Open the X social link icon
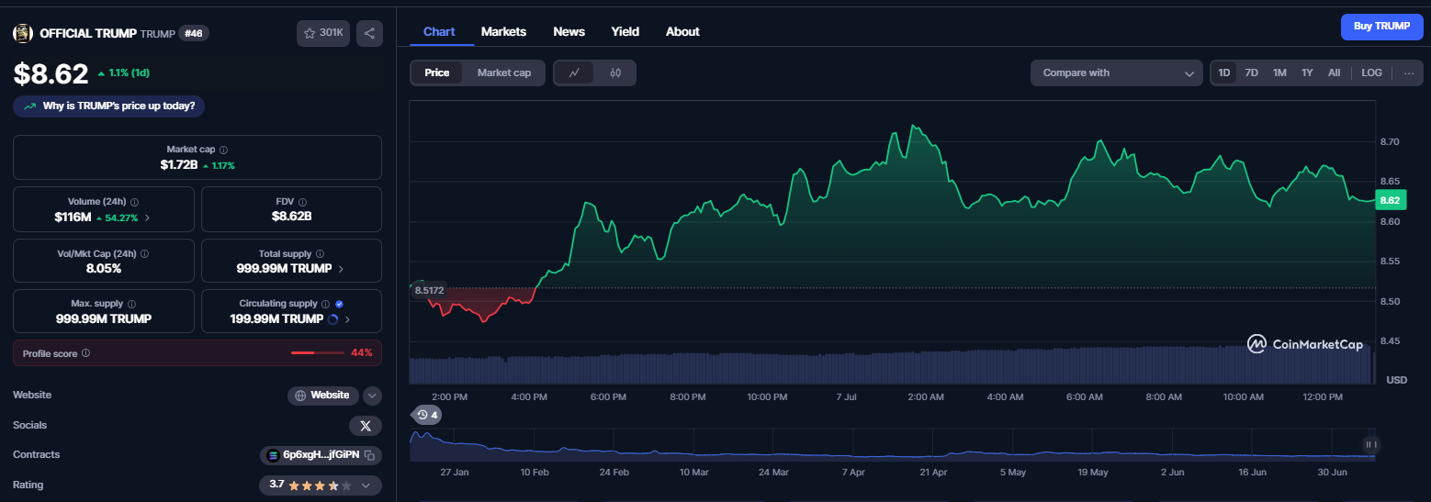 point(366,426)
